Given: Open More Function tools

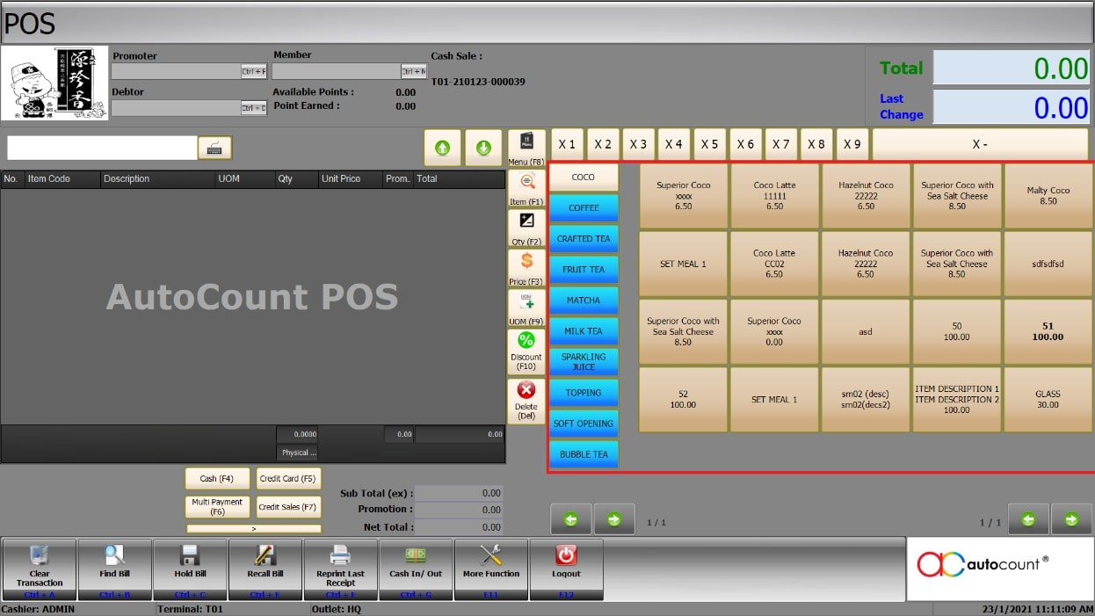Looking at the screenshot, I should click(490, 555).
